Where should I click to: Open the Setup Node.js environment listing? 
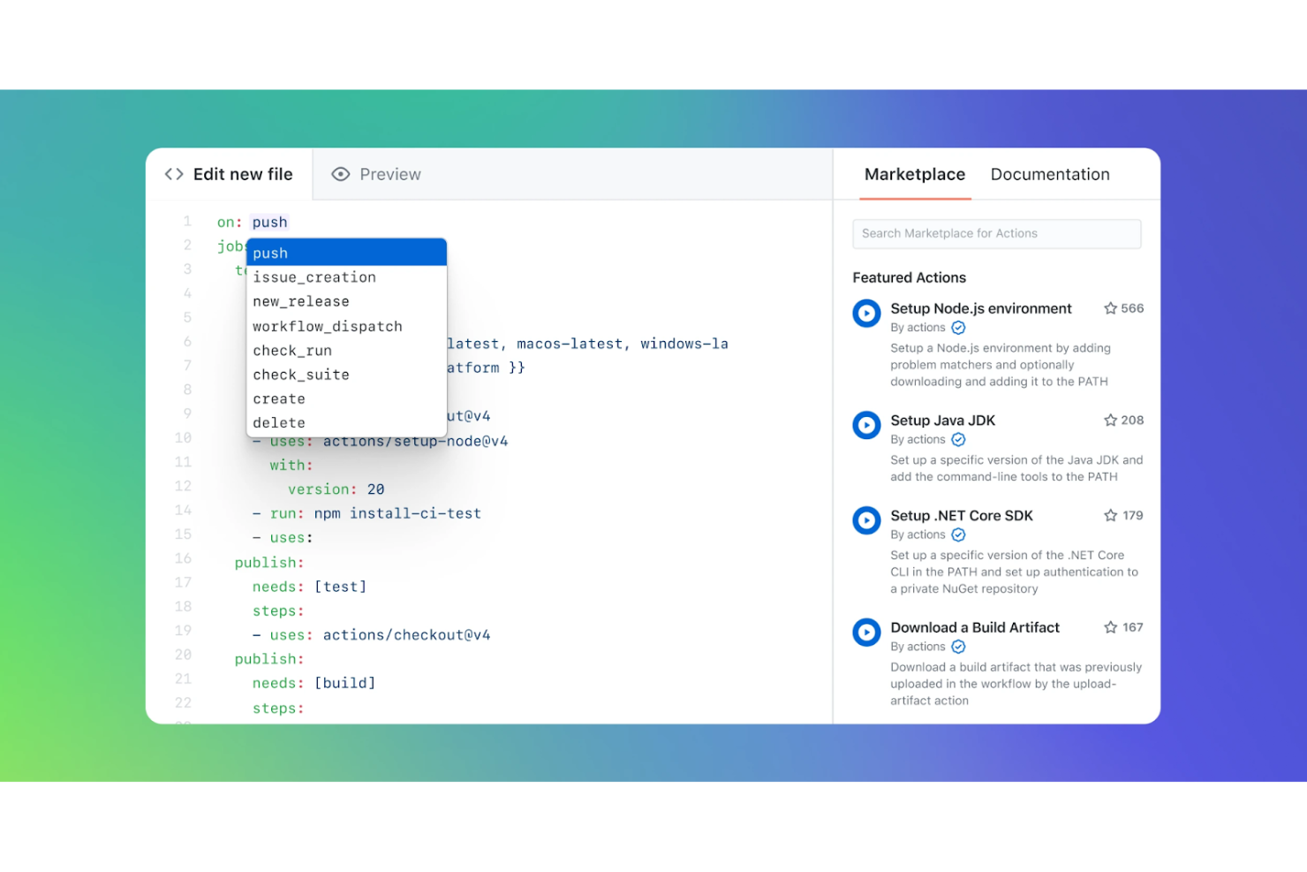click(980, 308)
